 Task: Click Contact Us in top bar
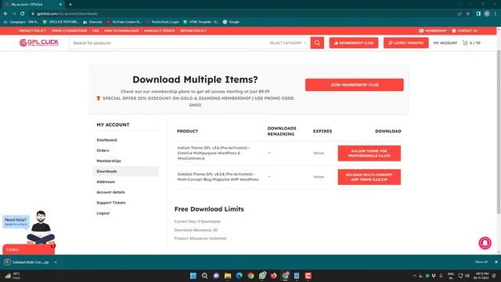coord(464,31)
